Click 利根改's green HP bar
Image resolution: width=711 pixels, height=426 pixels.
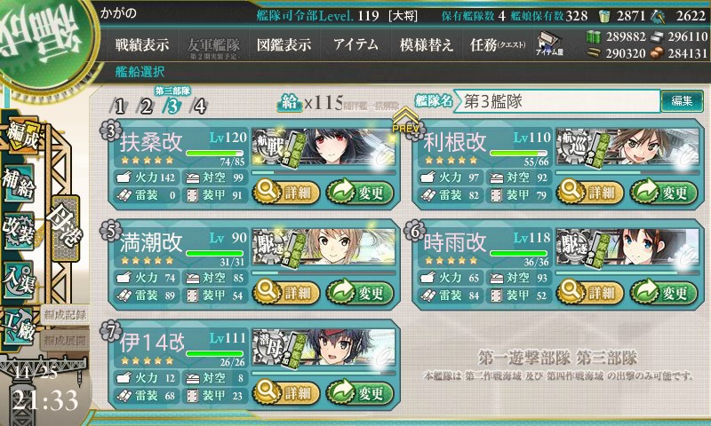[x=518, y=153]
